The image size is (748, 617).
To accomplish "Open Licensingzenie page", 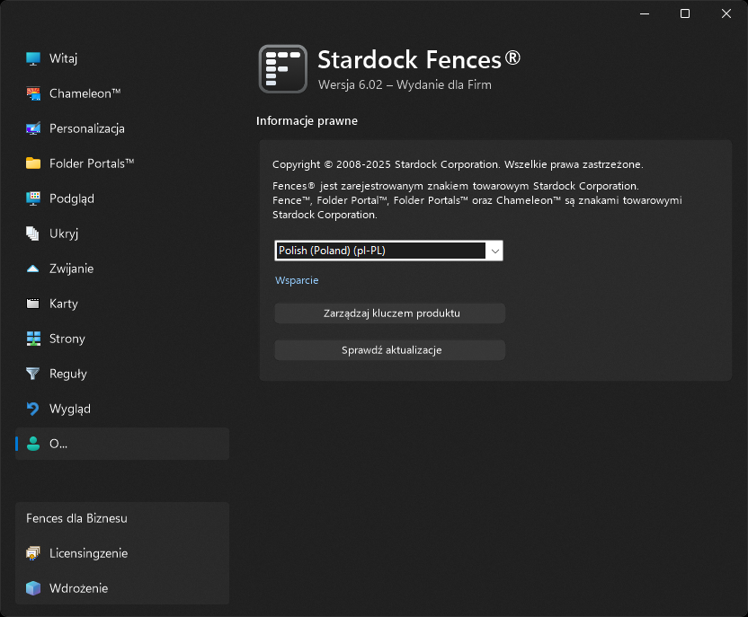I will coord(122,553).
